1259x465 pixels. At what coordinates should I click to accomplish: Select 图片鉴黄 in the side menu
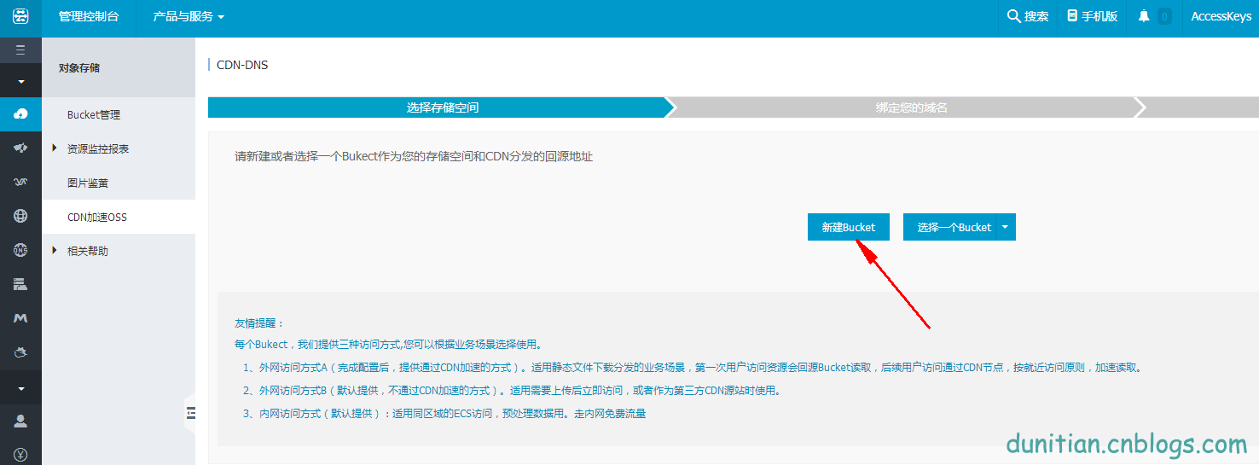click(88, 183)
